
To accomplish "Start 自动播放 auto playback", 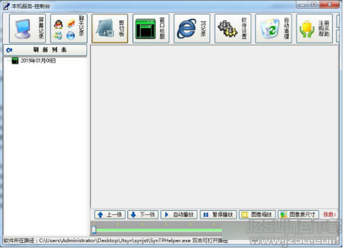I will pyautogui.click(x=179, y=215).
